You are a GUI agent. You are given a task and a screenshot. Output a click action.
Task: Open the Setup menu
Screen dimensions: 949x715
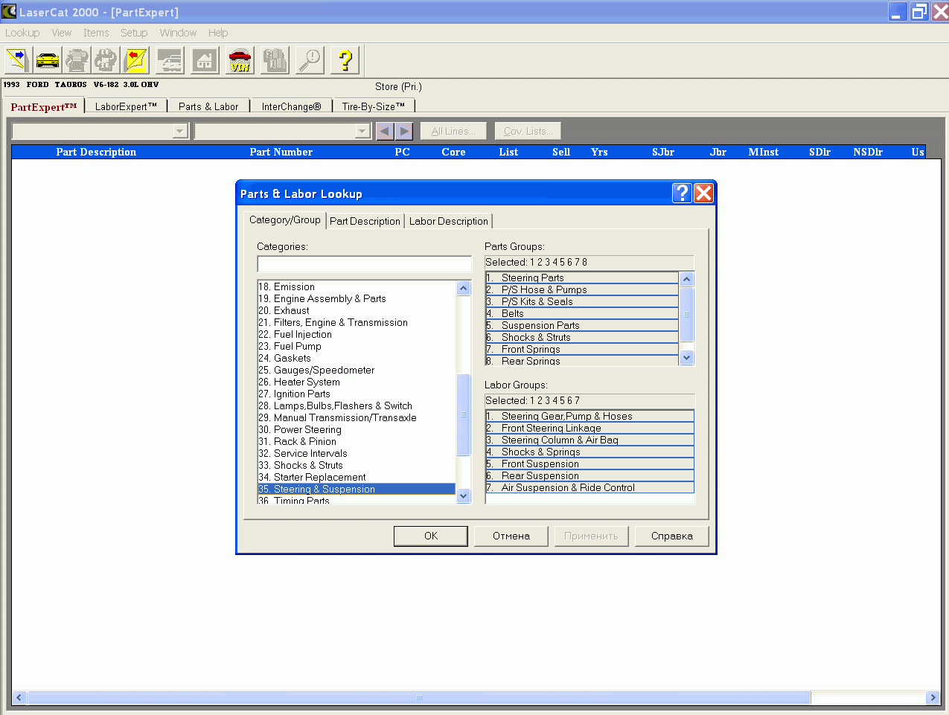[x=134, y=33]
